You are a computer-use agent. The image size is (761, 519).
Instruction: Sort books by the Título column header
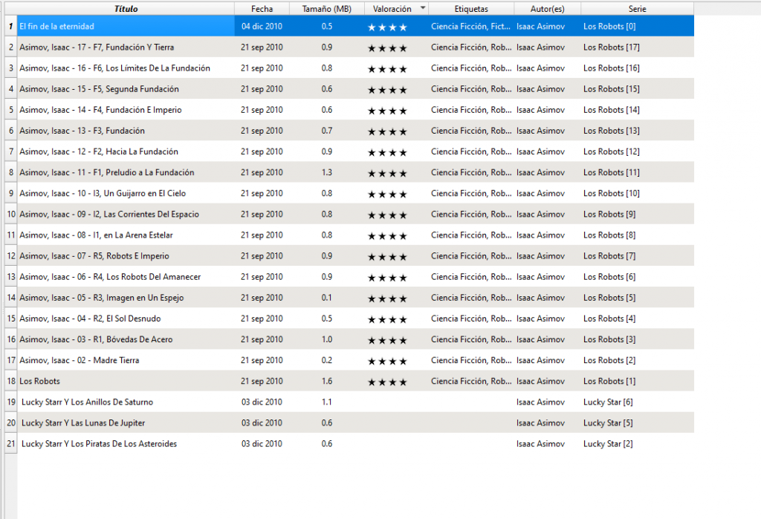click(x=126, y=9)
